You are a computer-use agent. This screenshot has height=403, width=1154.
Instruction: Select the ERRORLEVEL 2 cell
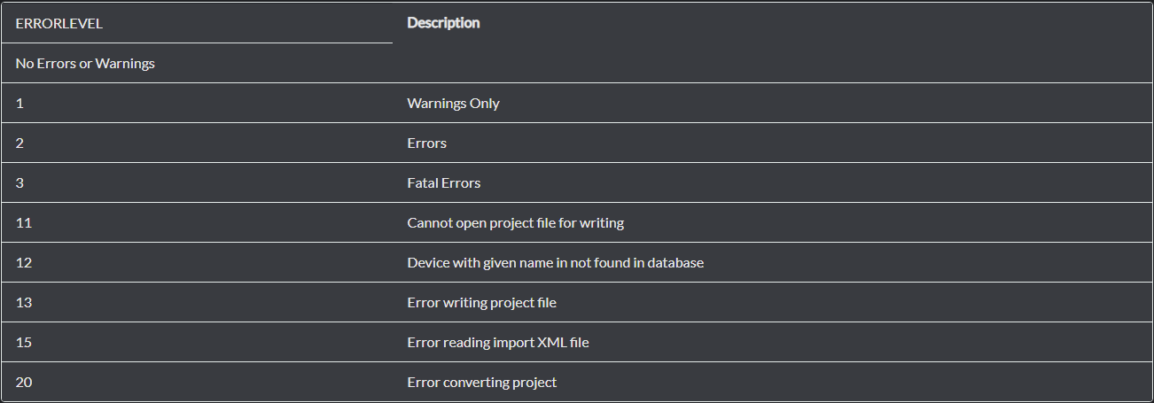pyautogui.click(x=19, y=143)
